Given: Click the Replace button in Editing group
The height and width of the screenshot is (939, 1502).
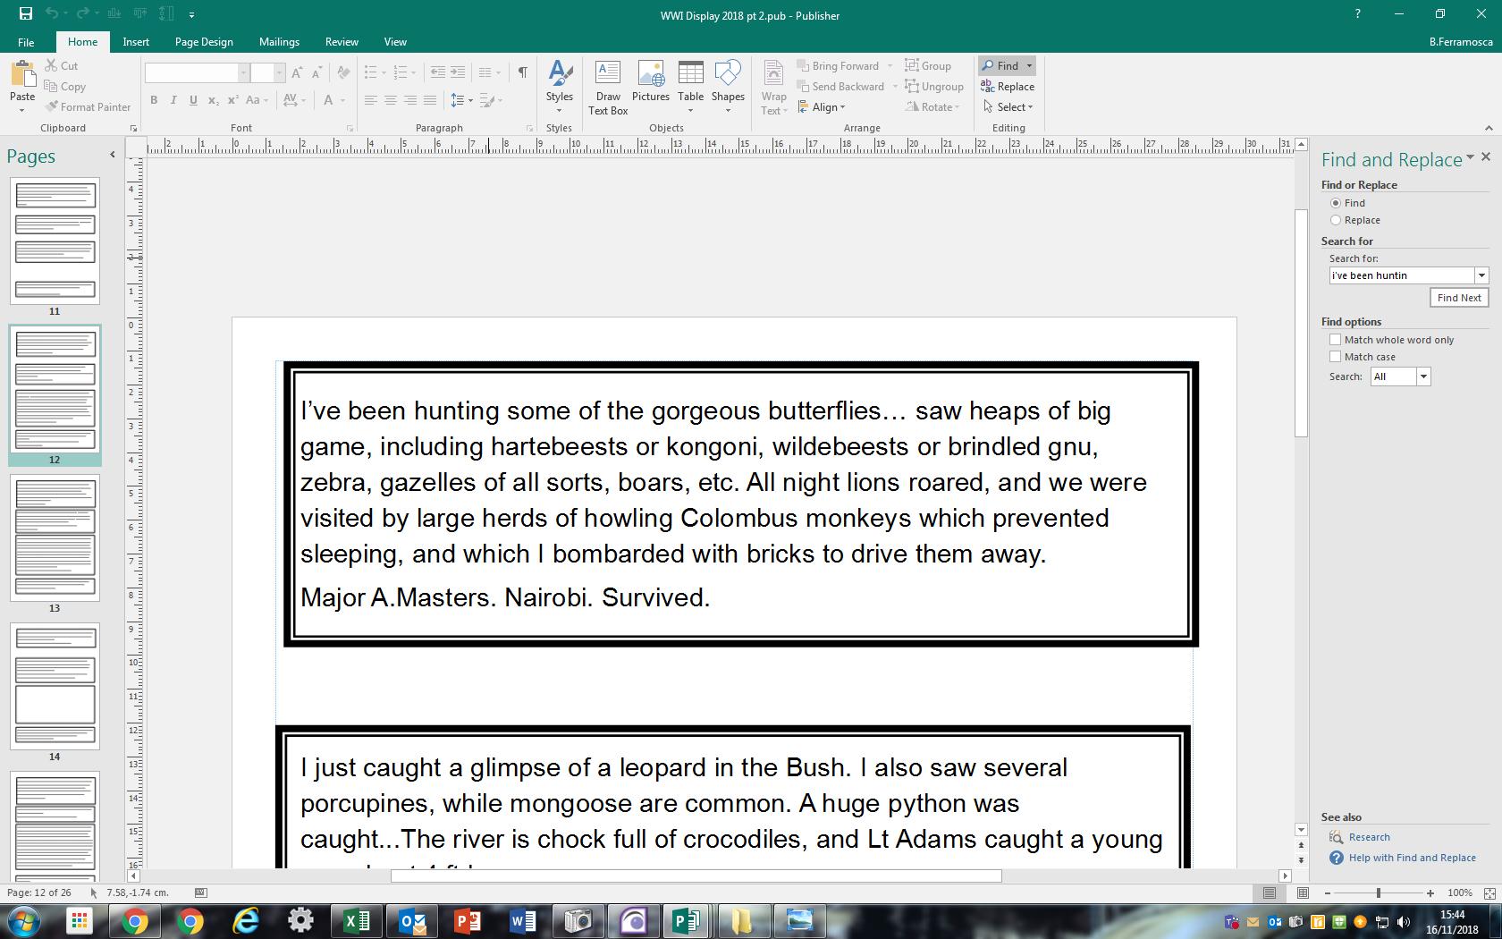Looking at the screenshot, I should pos(1008,87).
